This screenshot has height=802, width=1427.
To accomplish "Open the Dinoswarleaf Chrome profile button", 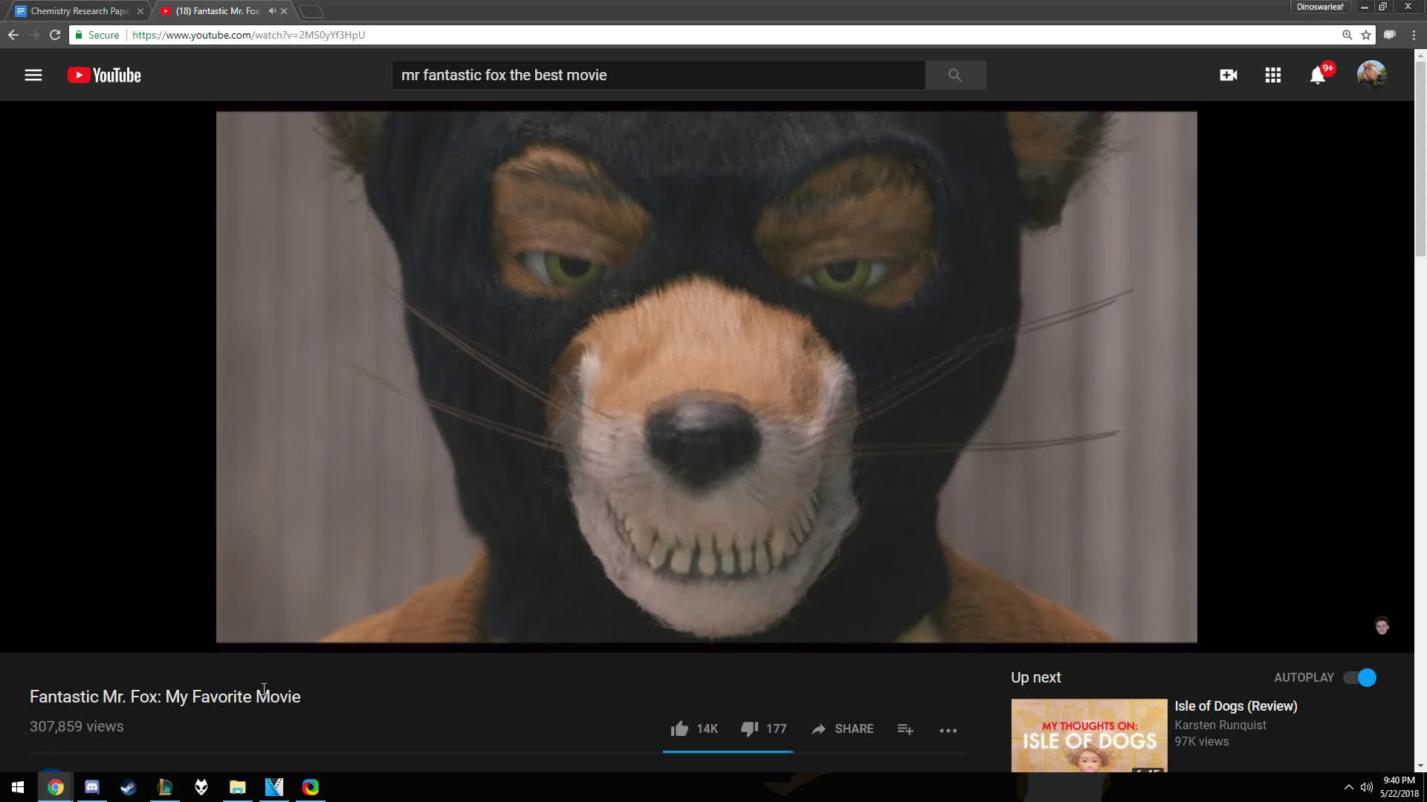I will (1320, 7).
